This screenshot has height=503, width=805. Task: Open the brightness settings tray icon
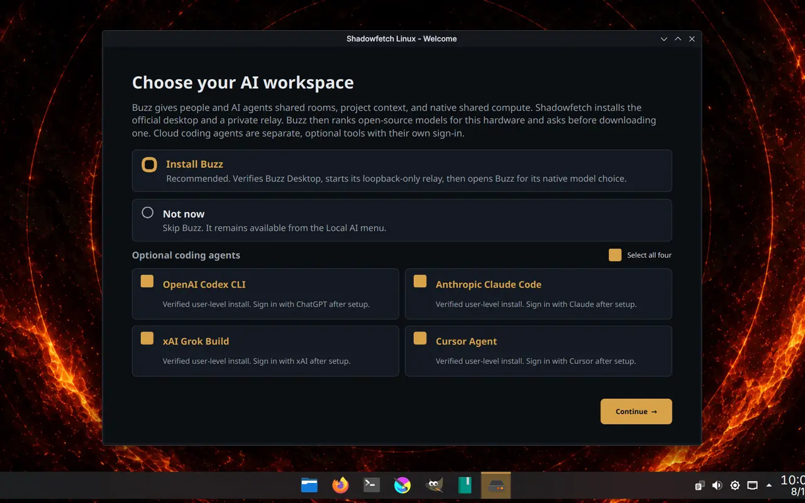735,485
